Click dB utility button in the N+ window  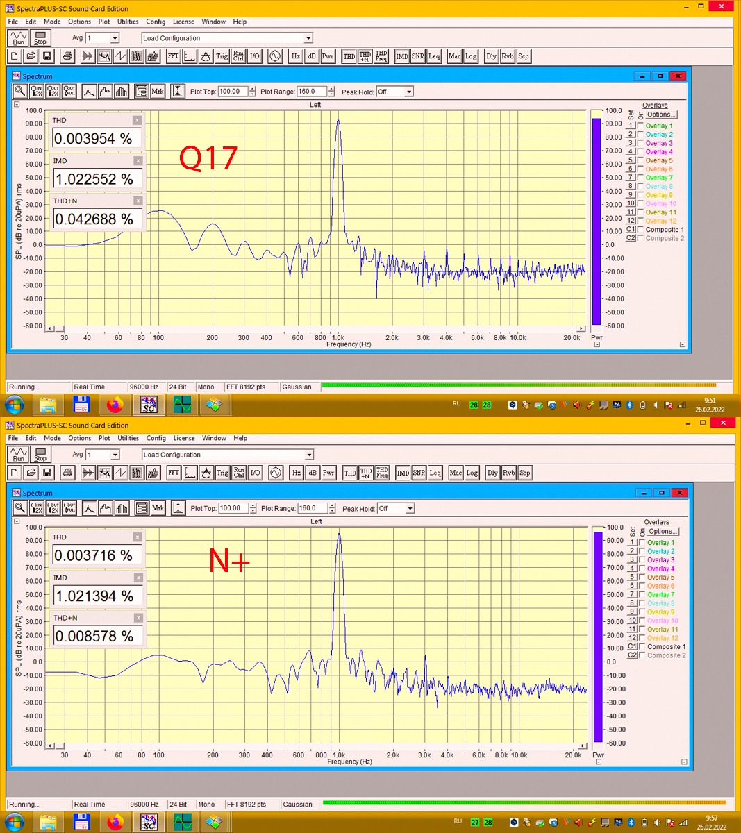pos(313,473)
